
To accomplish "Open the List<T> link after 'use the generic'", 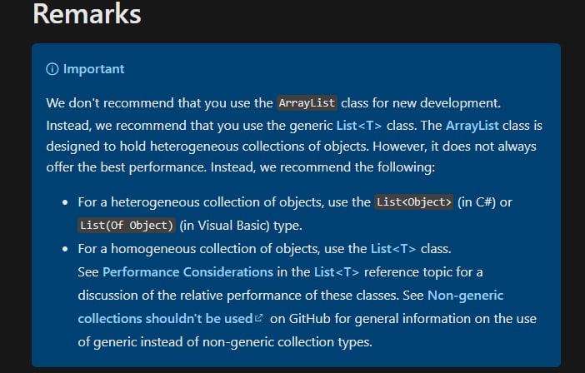I will pos(359,126).
